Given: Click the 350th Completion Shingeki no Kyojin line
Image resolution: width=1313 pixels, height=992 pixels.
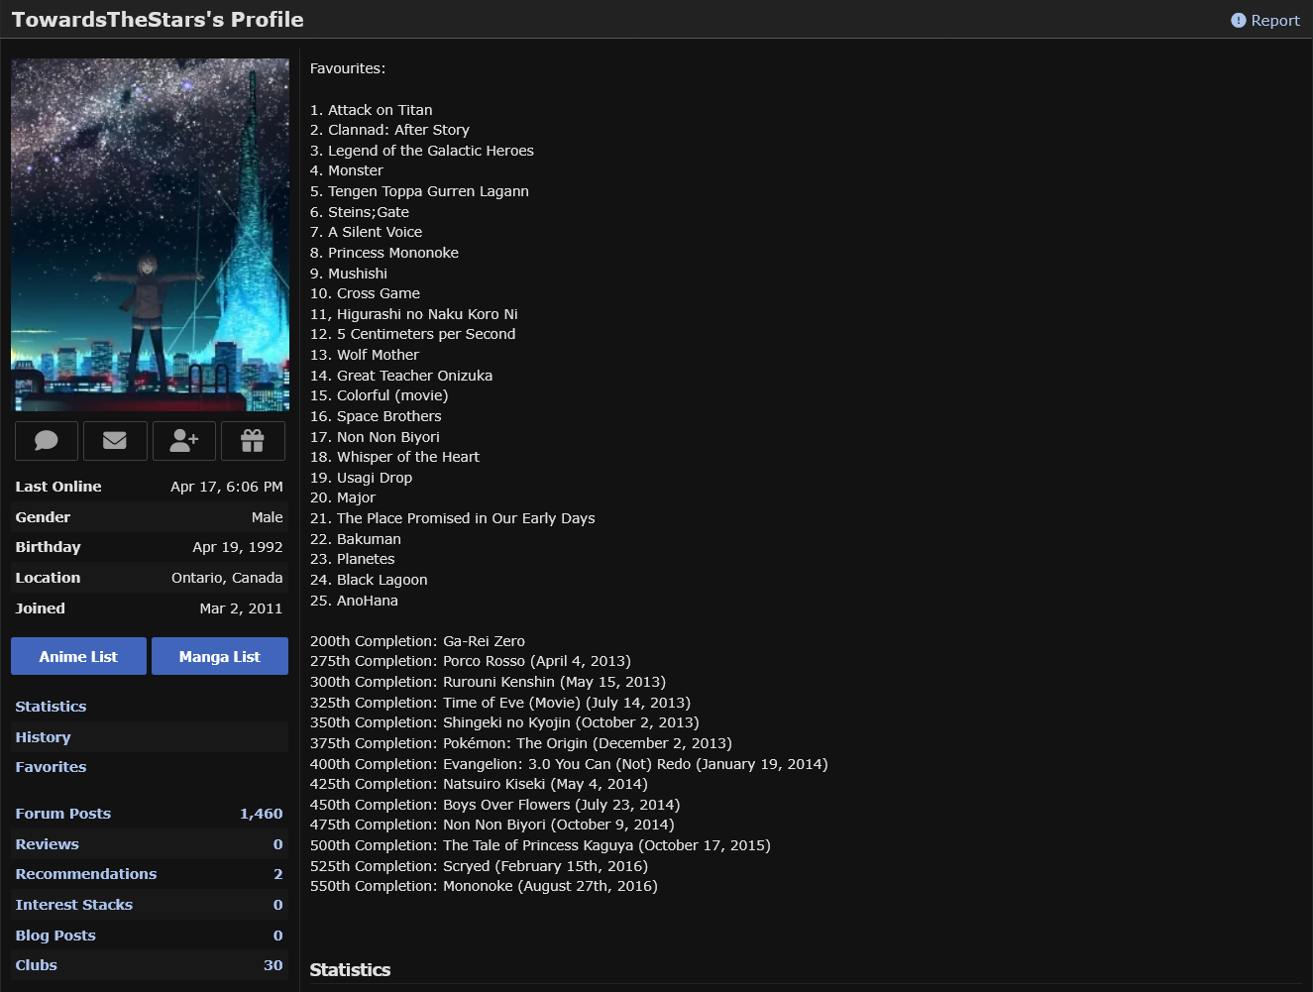Looking at the screenshot, I should 504,722.
